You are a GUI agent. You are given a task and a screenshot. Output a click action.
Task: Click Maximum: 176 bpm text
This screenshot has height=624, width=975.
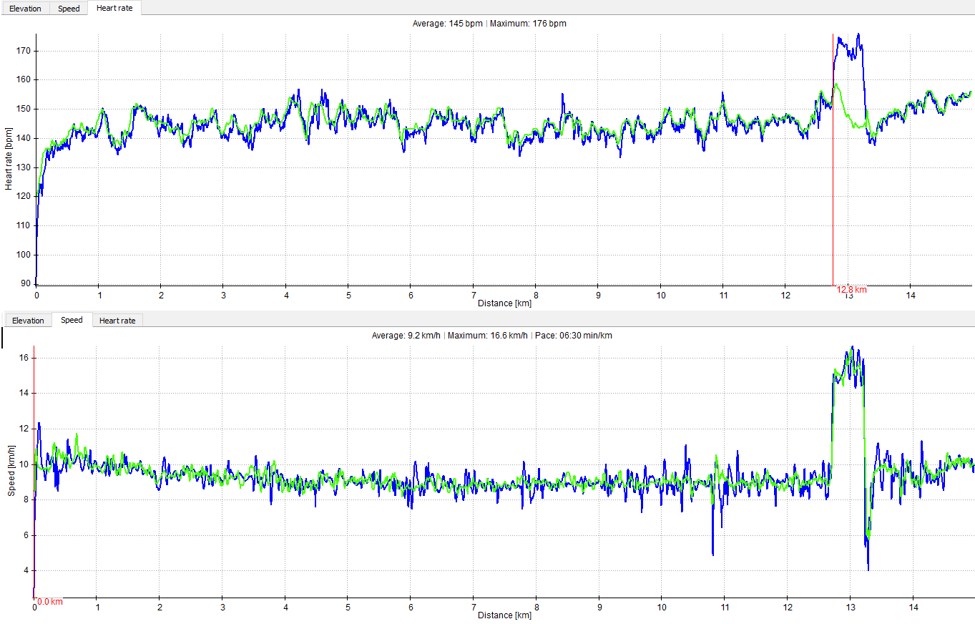528,24
